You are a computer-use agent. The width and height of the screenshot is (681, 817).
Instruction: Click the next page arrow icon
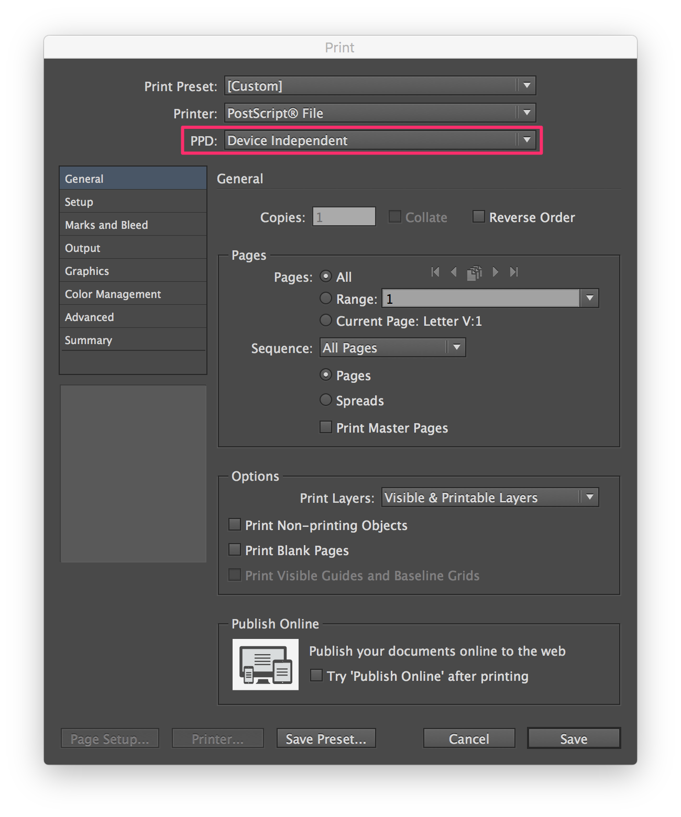[x=495, y=272]
